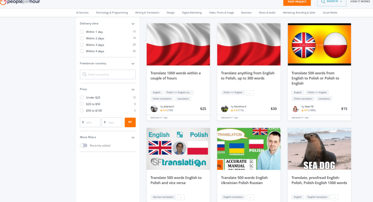Click Jolanta K. profile avatar
Screen dimensions: 373x202
tap(154, 109)
